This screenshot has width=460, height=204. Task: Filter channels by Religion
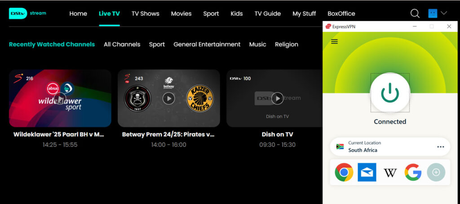click(x=287, y=44)
